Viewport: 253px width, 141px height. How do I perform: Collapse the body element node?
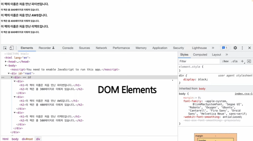(x=6, y=66)
